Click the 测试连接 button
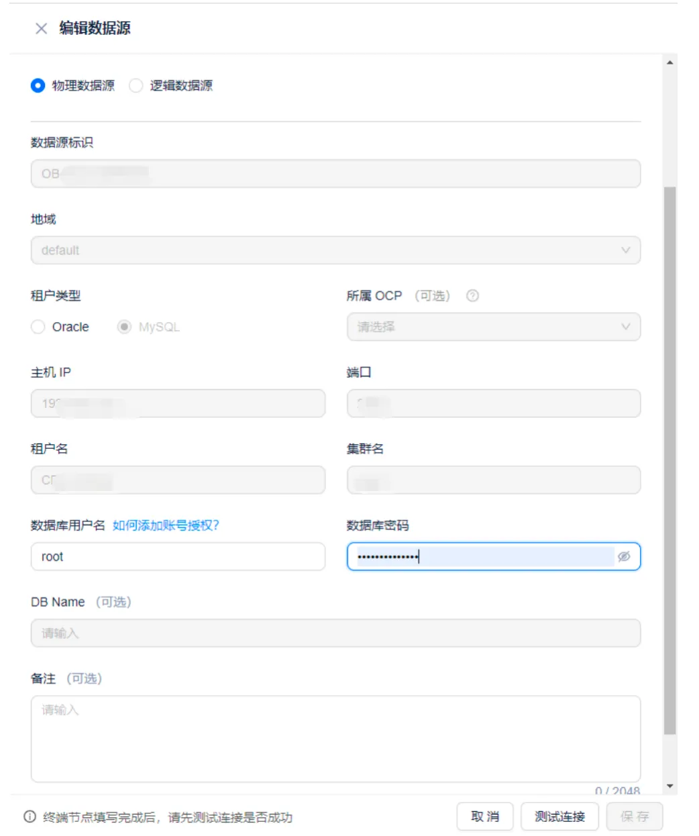The height and width of the screenshot is (836, 699). click(x=559, y=817)
